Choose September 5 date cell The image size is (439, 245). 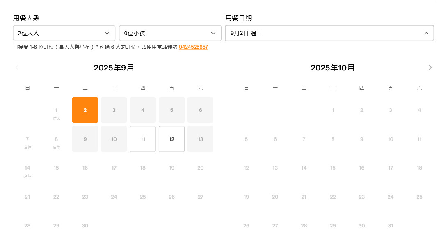(x=171, y=110)
